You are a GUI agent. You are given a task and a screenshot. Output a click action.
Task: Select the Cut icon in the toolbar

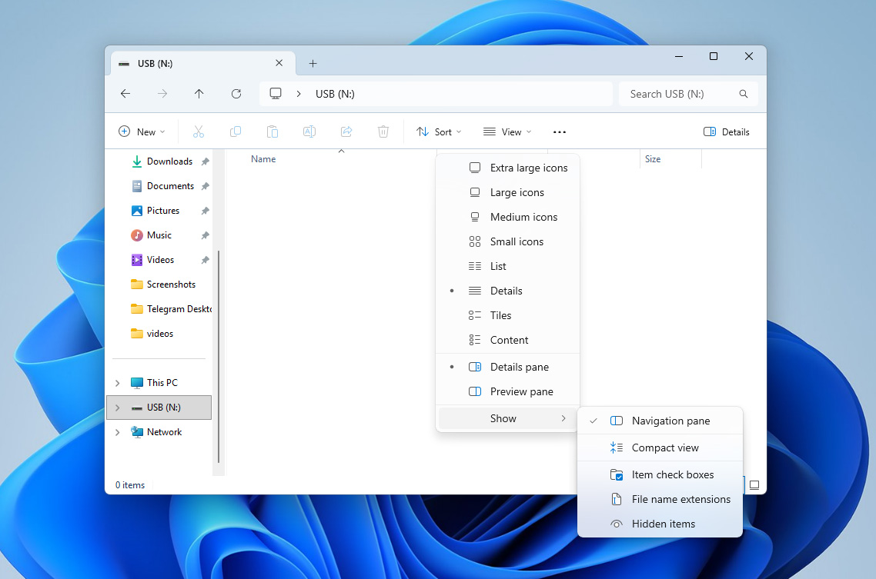199,131
